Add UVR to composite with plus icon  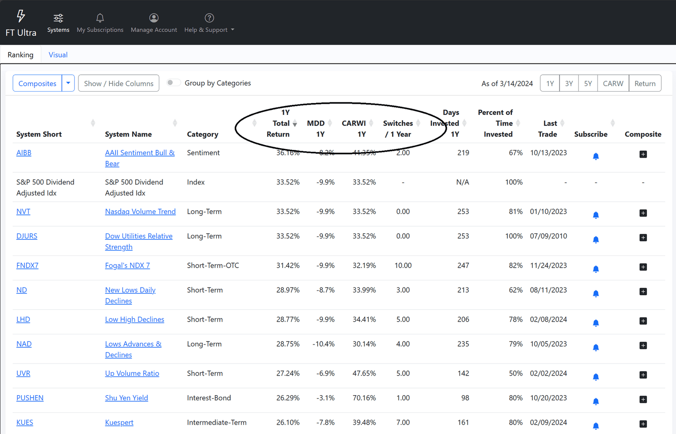[x=643, y=375]
